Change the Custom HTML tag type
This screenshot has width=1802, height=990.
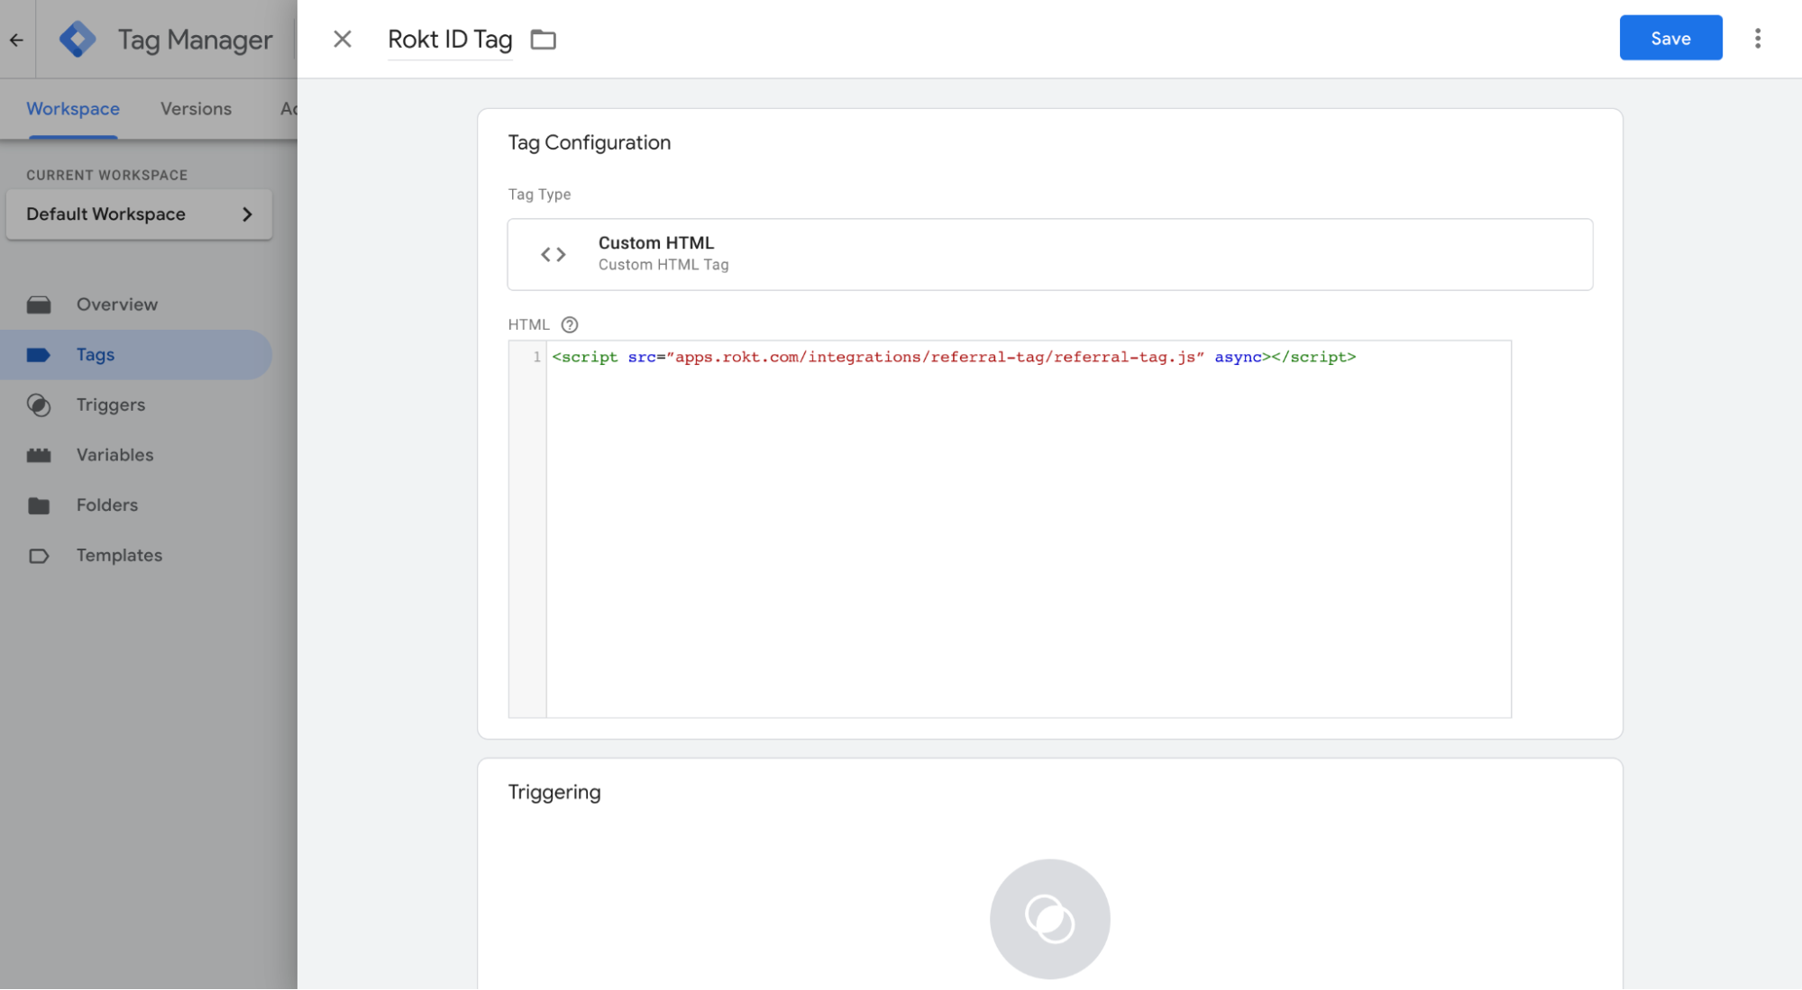1049,254
